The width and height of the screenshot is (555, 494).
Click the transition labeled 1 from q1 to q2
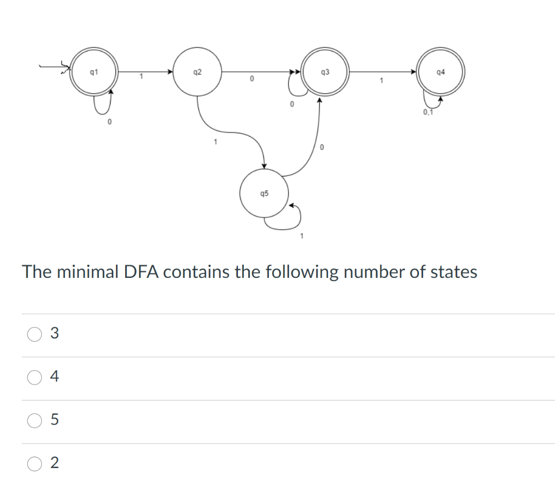(x=144, y=71)
